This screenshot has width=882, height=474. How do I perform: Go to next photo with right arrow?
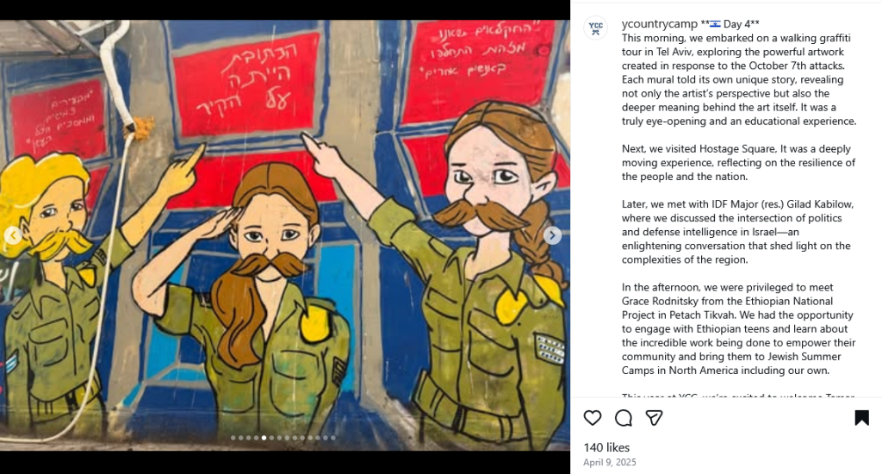(x=552, y=235)
